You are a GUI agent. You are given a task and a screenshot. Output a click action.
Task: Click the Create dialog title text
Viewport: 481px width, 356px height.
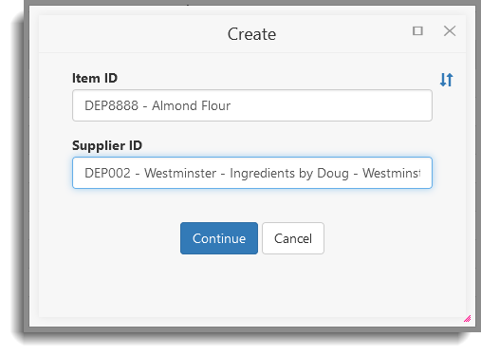pos(251,34)
